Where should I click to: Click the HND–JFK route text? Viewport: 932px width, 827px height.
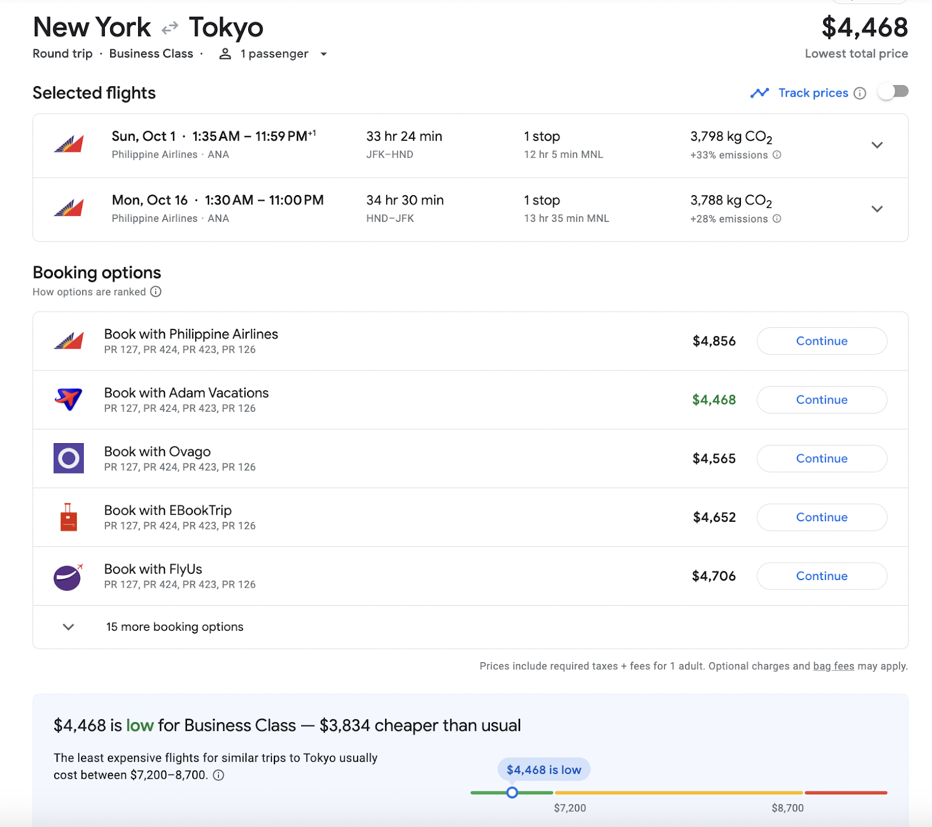click(390, 218)
